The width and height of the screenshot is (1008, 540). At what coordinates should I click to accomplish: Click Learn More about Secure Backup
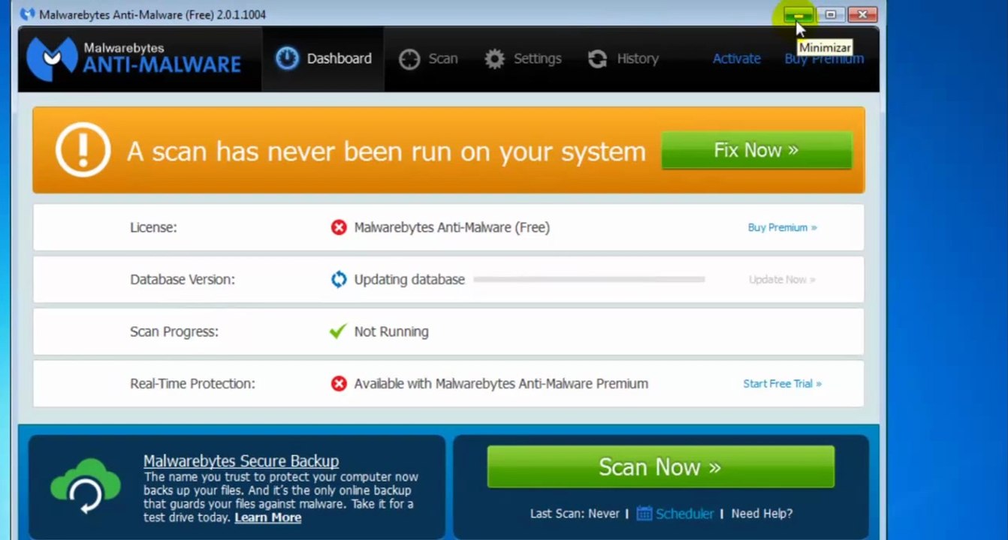click(x=268, y=517)
